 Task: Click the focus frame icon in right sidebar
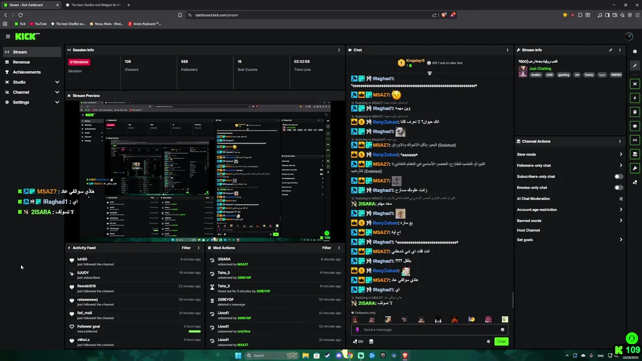click(635, 84)
